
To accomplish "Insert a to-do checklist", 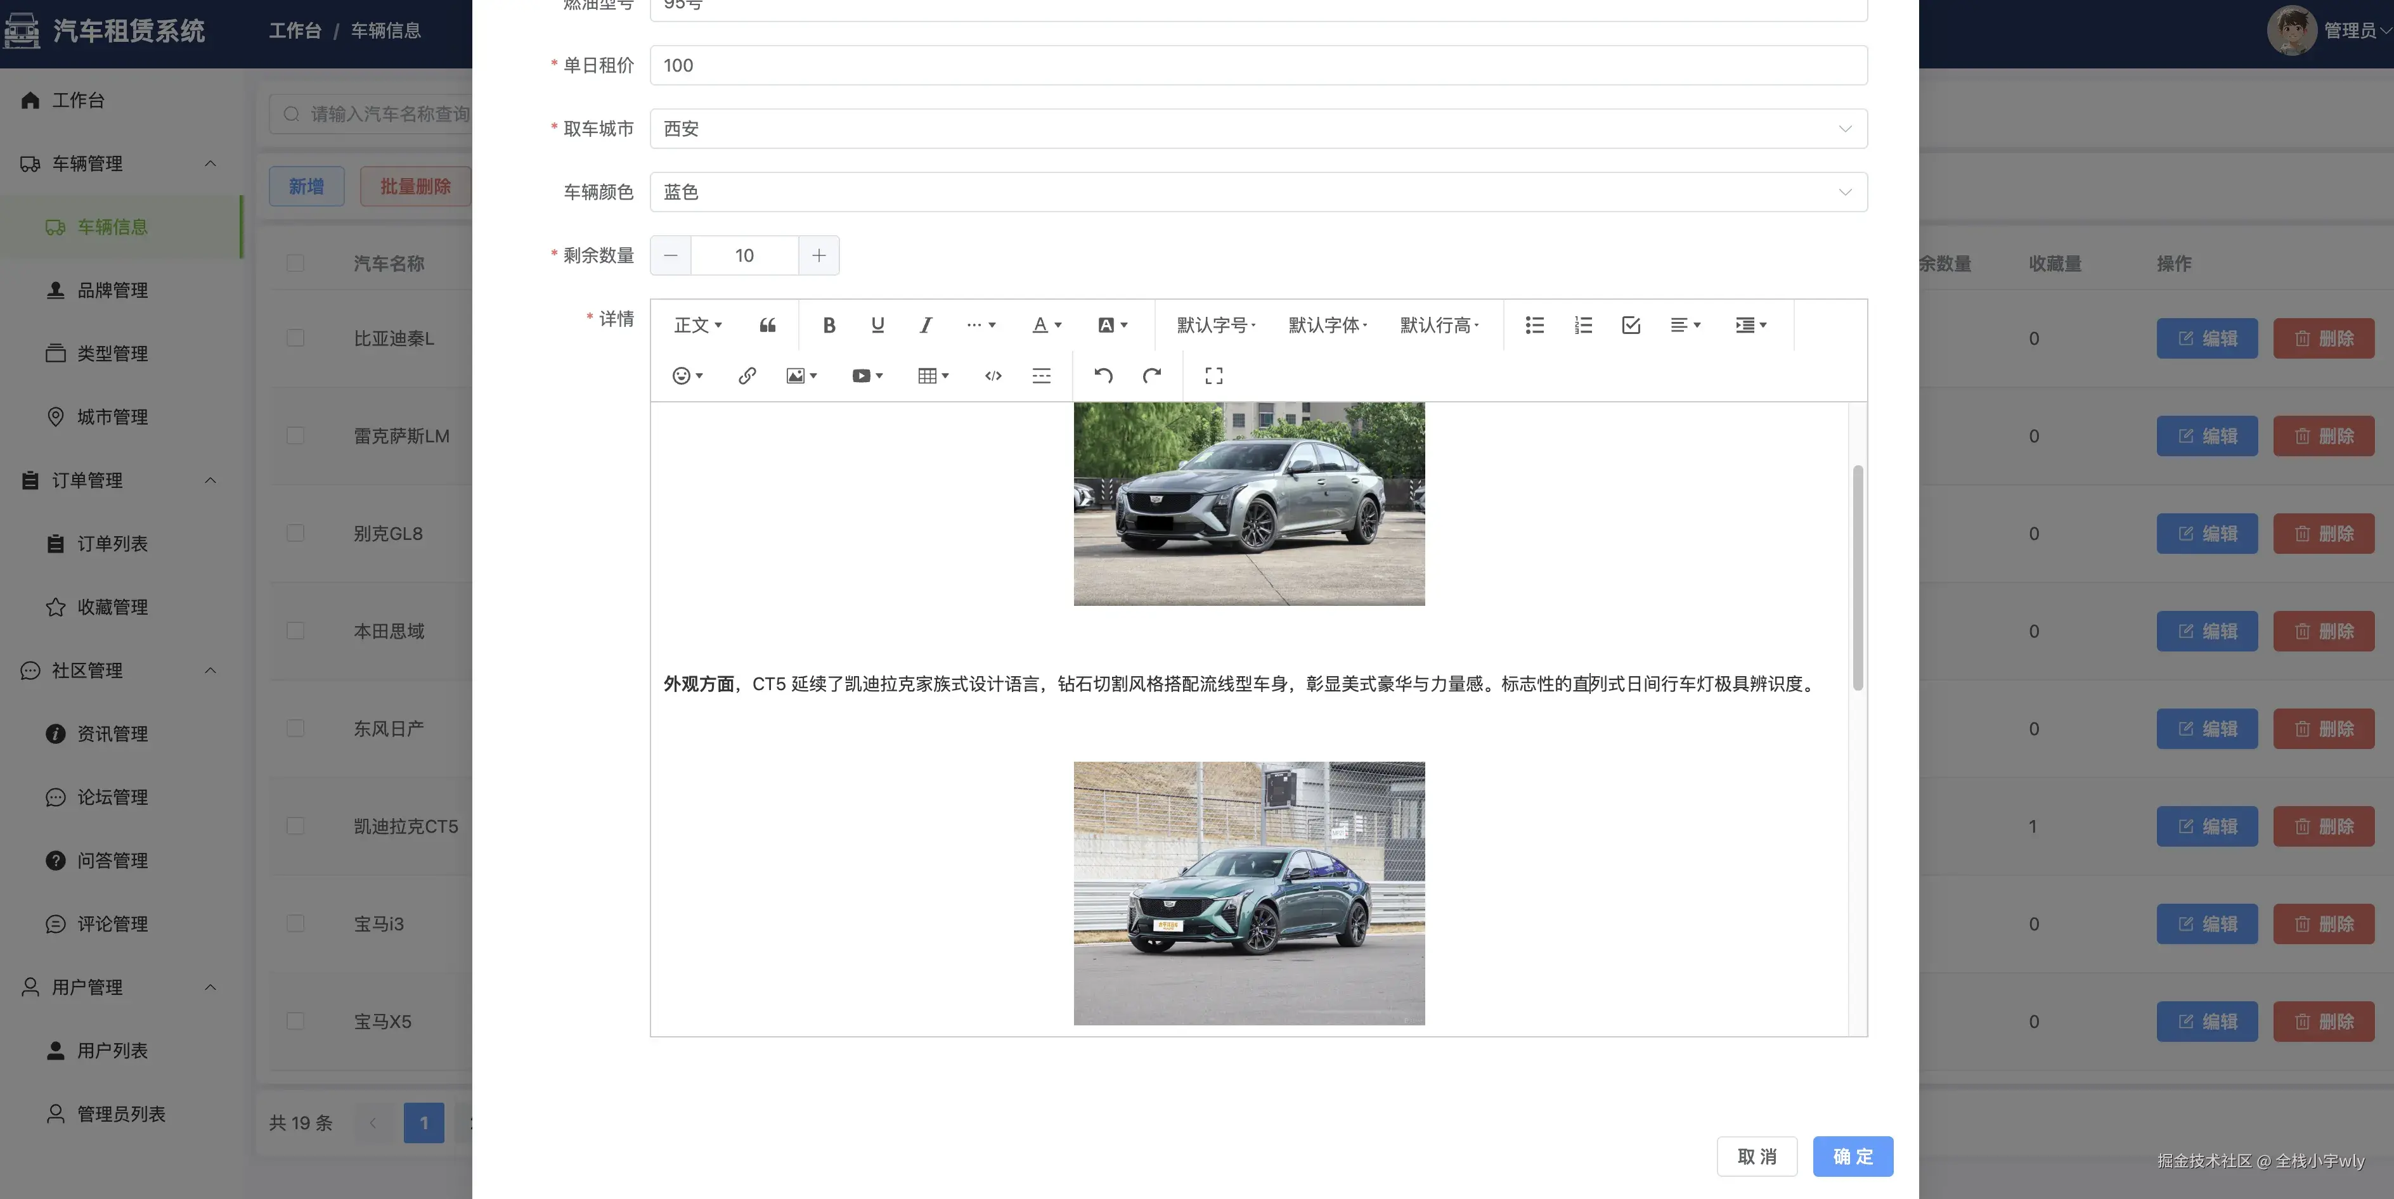I will coord(1631,325).
